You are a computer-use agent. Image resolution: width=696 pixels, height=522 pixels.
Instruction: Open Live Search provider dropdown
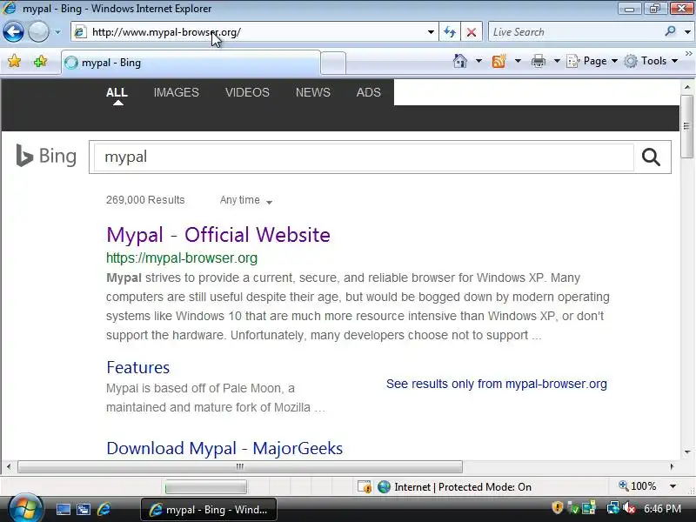point(687,32)
